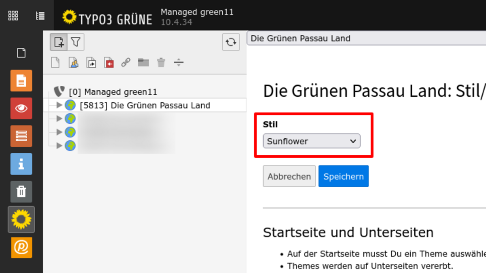Select [5813] Die Grünen Passau Land page

(x=145, y=105)
